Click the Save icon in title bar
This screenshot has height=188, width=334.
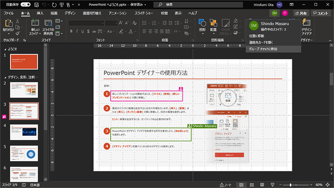click(x=36, y=5)
